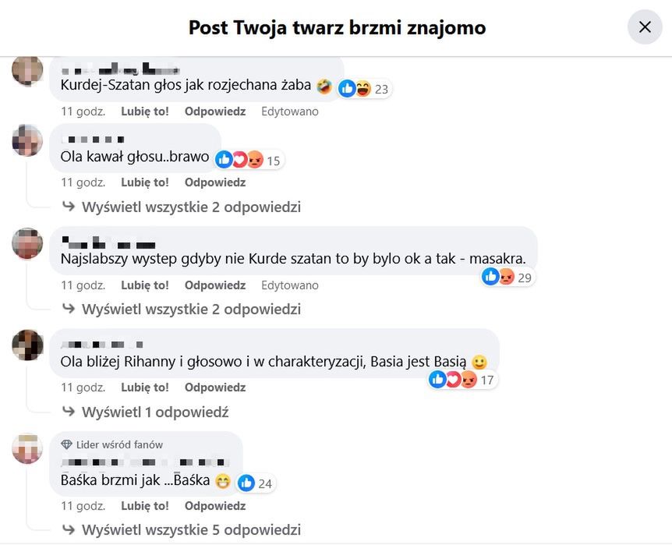This screenshot has width=672, height=545.
Task: Open reactions on the Kurdej-Szatan żaba comment
Action: [364, 89]
